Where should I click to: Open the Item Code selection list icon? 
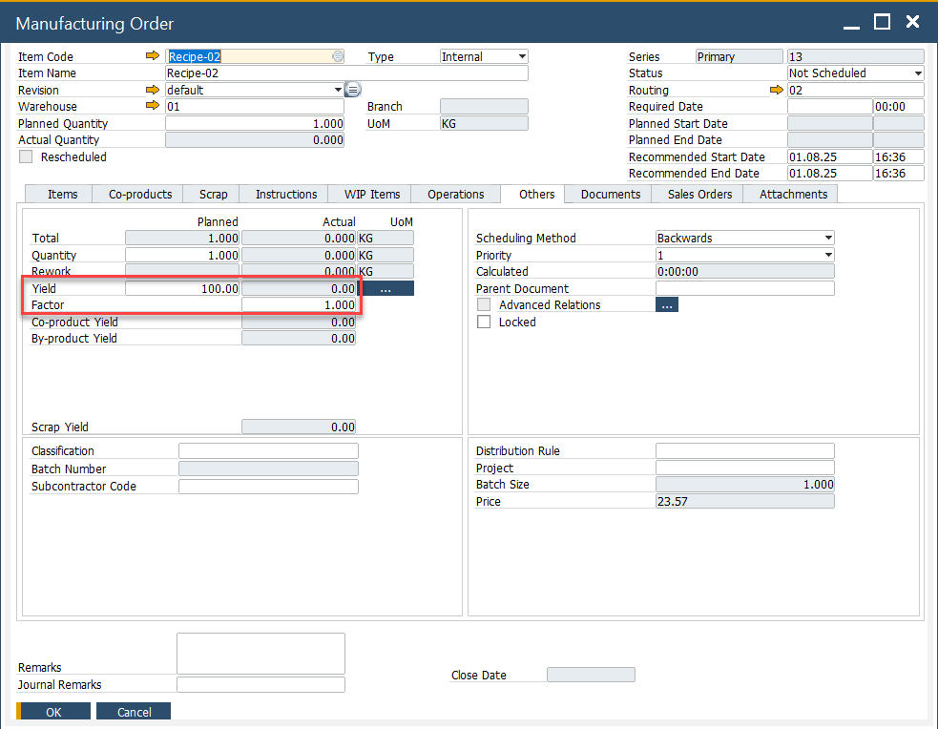[338, 56]
